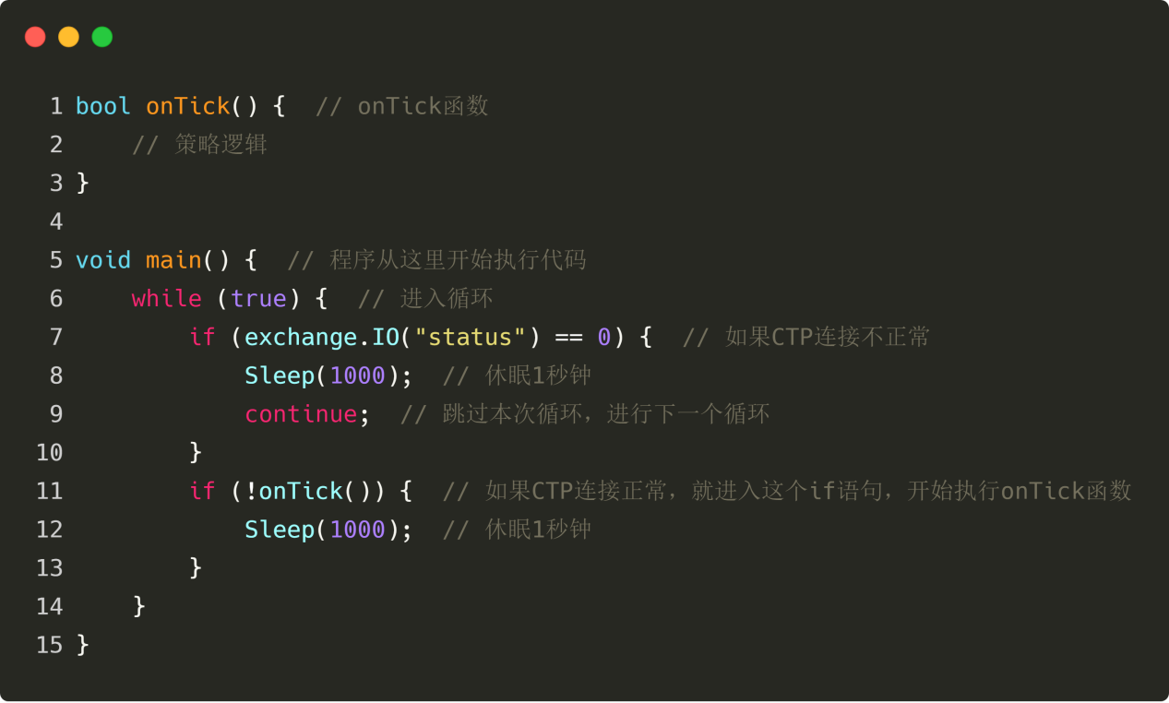
Task: Click the bool keyword on line 1
Action: click(x=103, y=106)
